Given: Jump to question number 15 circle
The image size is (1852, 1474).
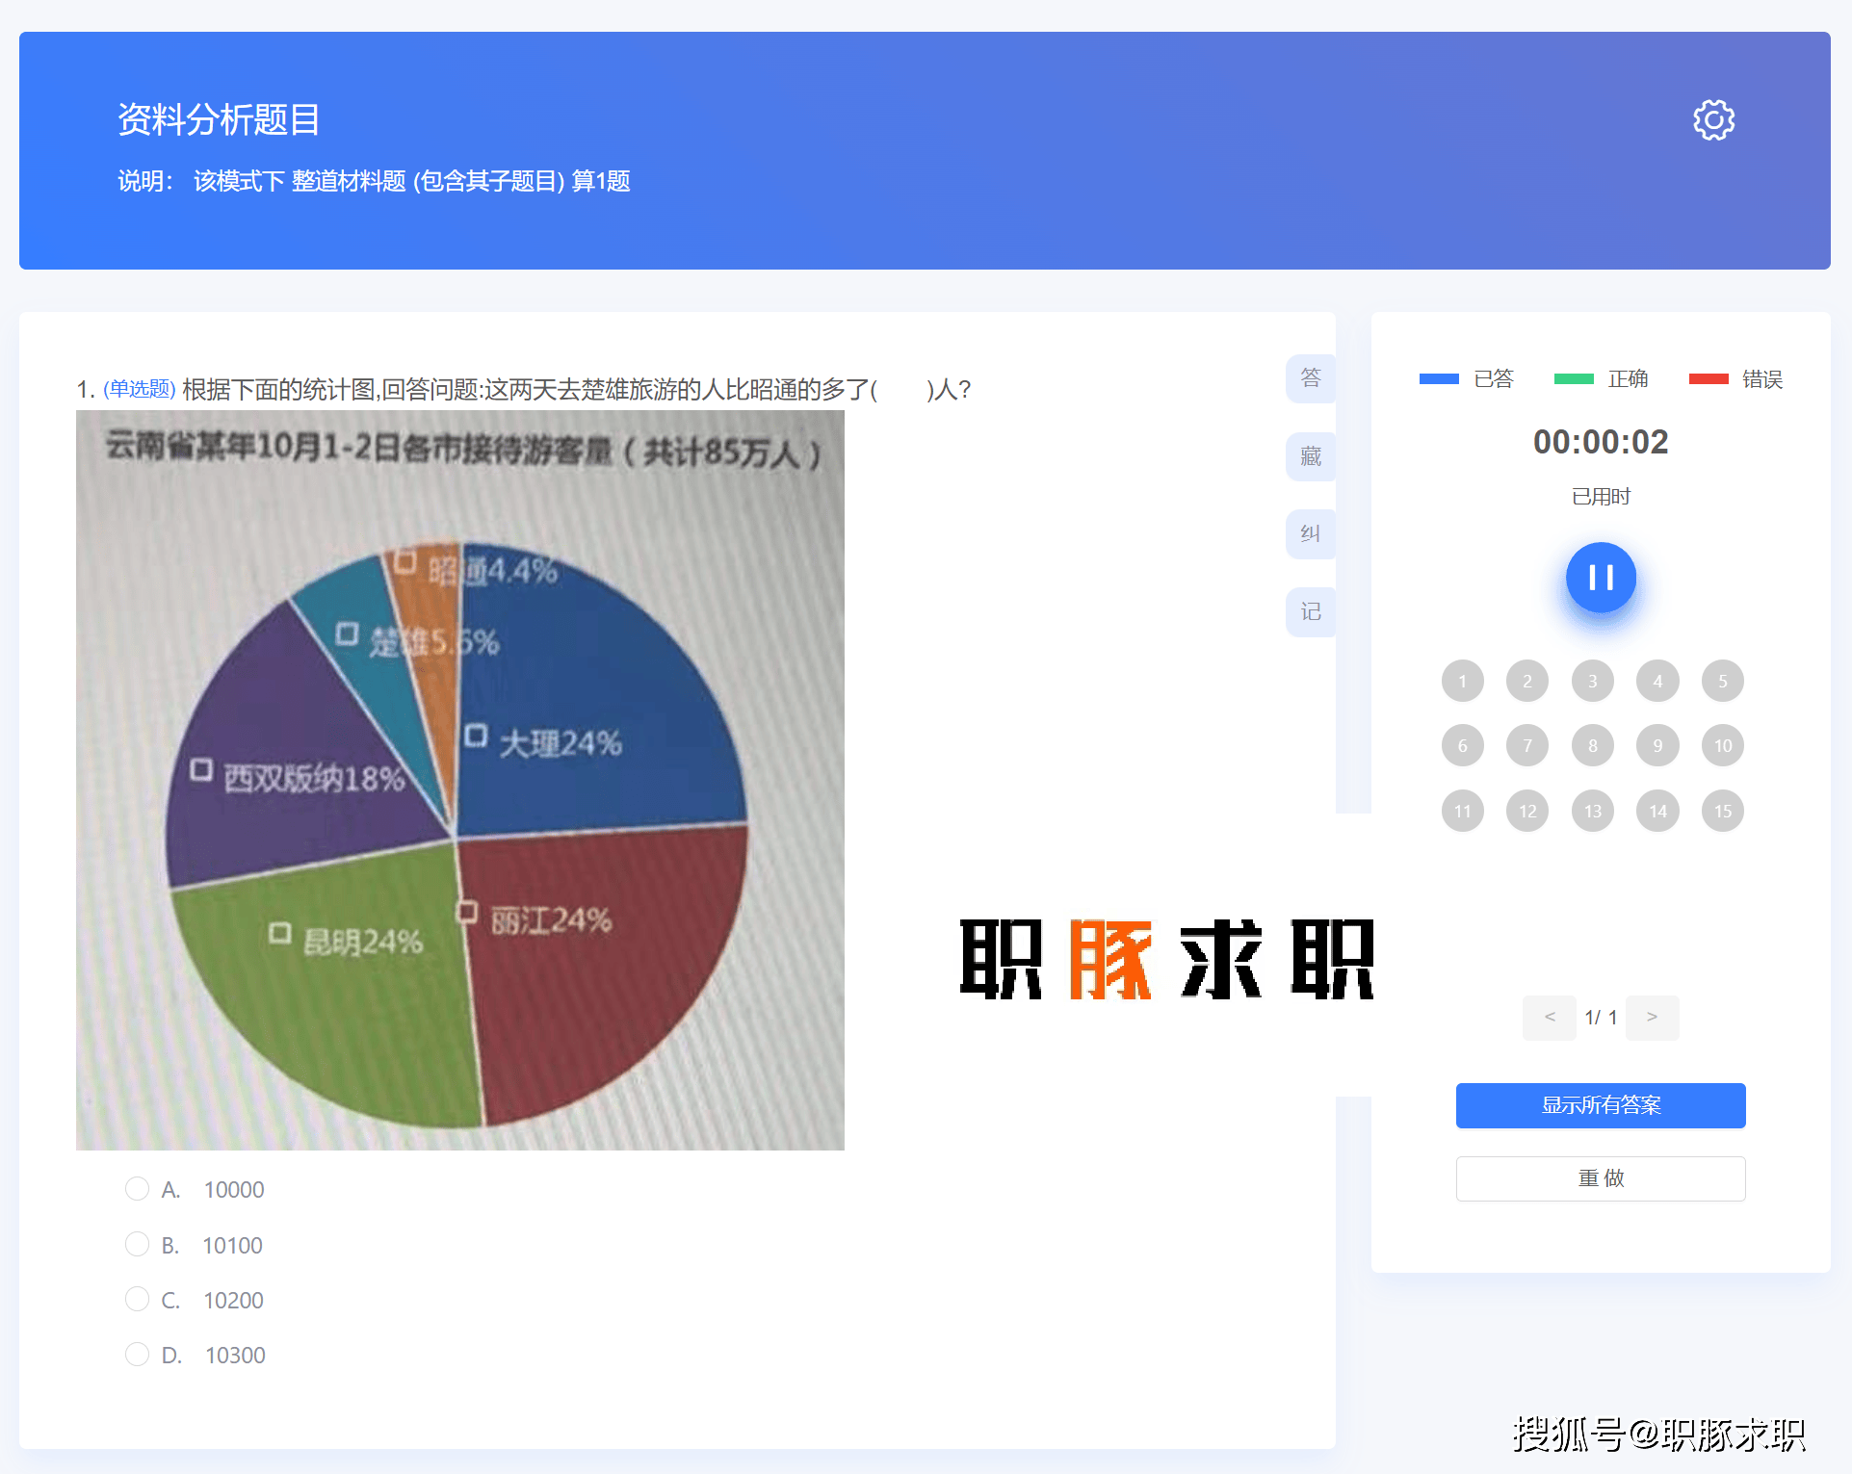Looking at the screenshot, I should click(x=1722, y=811).
